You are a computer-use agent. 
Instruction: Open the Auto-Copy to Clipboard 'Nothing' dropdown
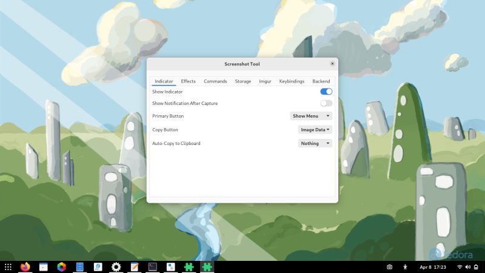point(315,143)
